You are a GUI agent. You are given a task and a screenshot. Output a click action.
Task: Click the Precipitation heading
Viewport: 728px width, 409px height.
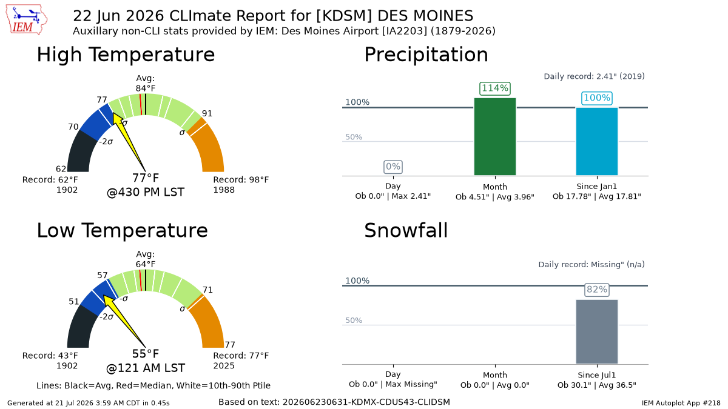click(426, 55)
